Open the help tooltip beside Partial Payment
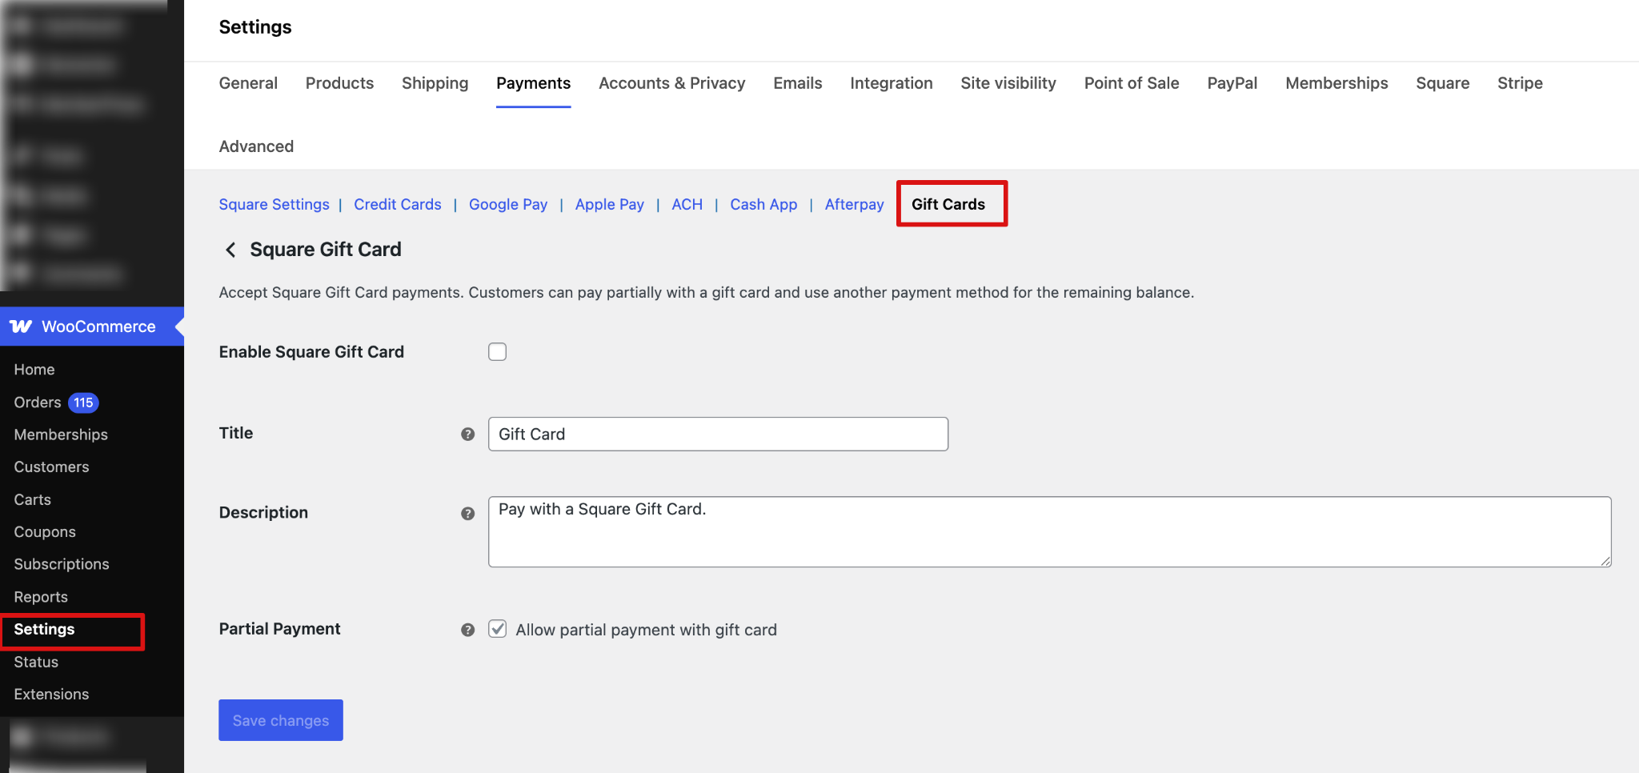 [467, 631]
